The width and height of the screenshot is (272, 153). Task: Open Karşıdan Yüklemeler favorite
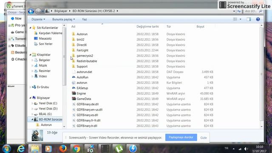click(50, 33)
